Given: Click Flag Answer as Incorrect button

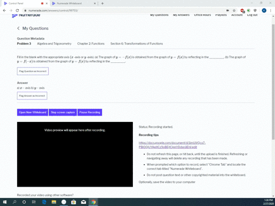Looking at the screenshot, I should coord(32,96).
